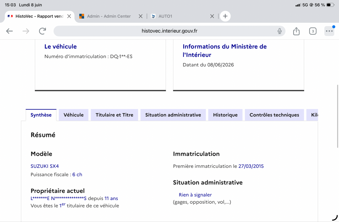Select the Situation administrative tab
339x222 pixels.
tap(173, 115)
